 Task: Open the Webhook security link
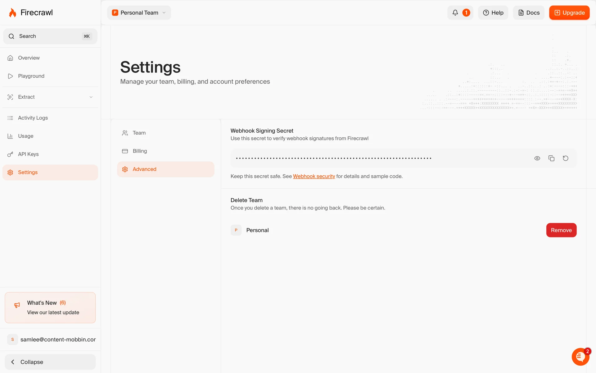[314, 176]
